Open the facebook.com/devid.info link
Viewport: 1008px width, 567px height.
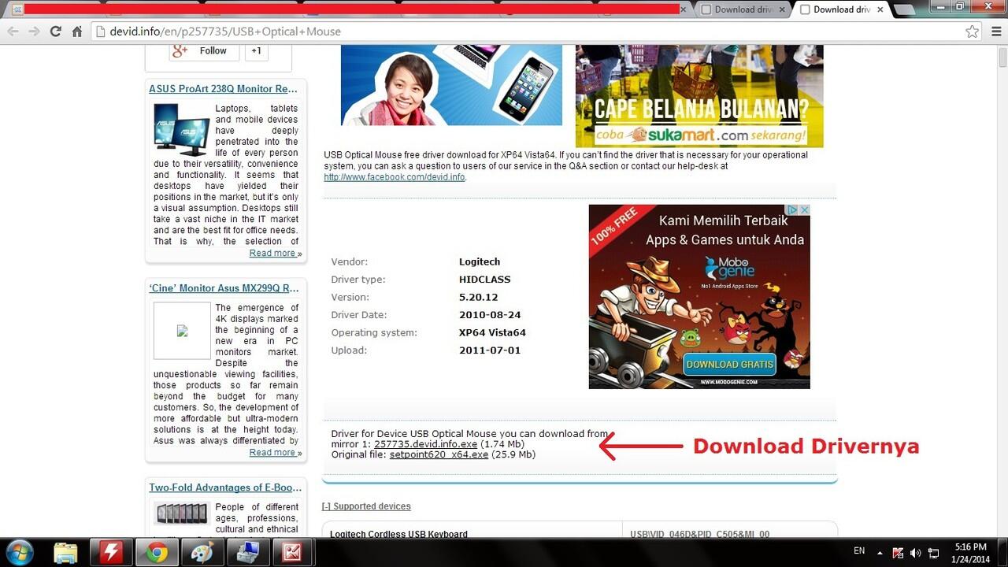coord(395,177)
